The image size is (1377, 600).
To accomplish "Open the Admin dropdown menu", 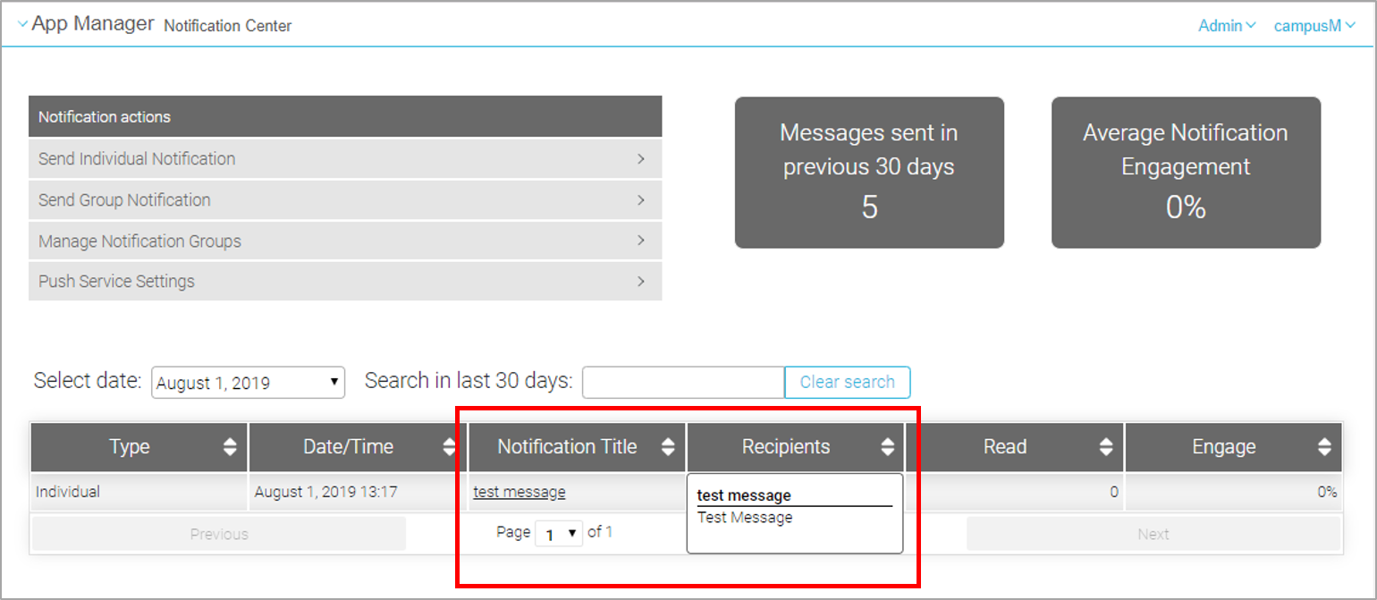I will [1227, 26].
